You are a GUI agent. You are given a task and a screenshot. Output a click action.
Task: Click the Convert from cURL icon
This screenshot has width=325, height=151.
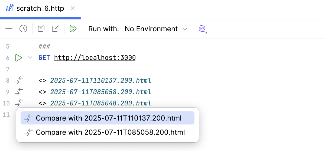[x=41, y=29]
